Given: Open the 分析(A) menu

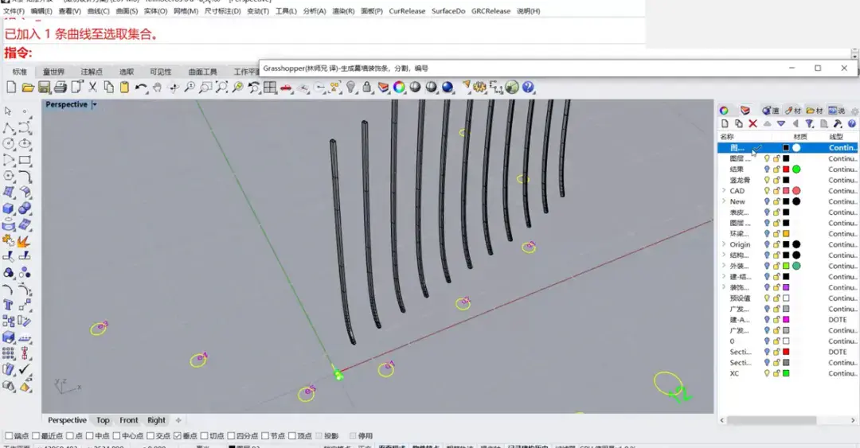Looking at the screenshot, I should pos(315,11).
